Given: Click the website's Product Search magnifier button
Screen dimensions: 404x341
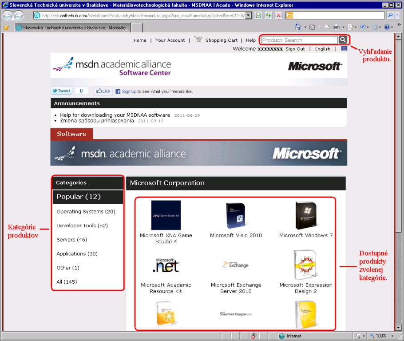Looking at the screenshot, I should (x=343, y=40).
